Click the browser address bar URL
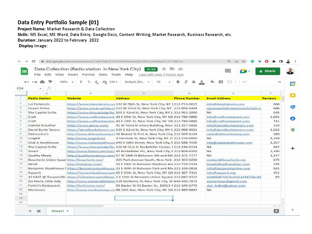The height and width of the screenshot is (234, 312). coord(114,62)
